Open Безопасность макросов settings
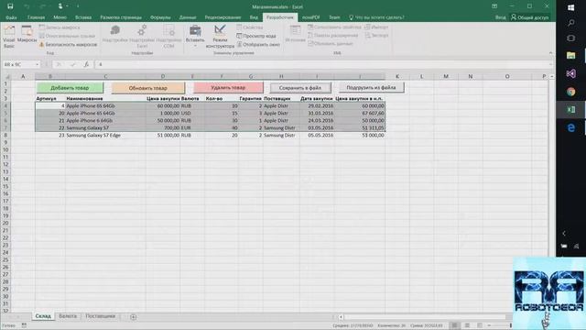586x330 pixels. tap(68, 45)
